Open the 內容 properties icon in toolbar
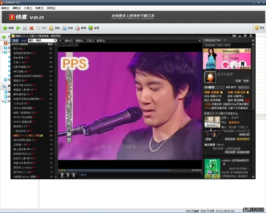The width and height of the screenshot is (266, 213). (64, 28)
